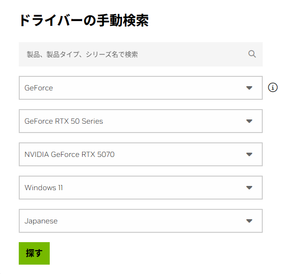Screen dimensions: 297x274
Task: Click the arrow icon on Windows 11 field
Action: click(249, 188)
